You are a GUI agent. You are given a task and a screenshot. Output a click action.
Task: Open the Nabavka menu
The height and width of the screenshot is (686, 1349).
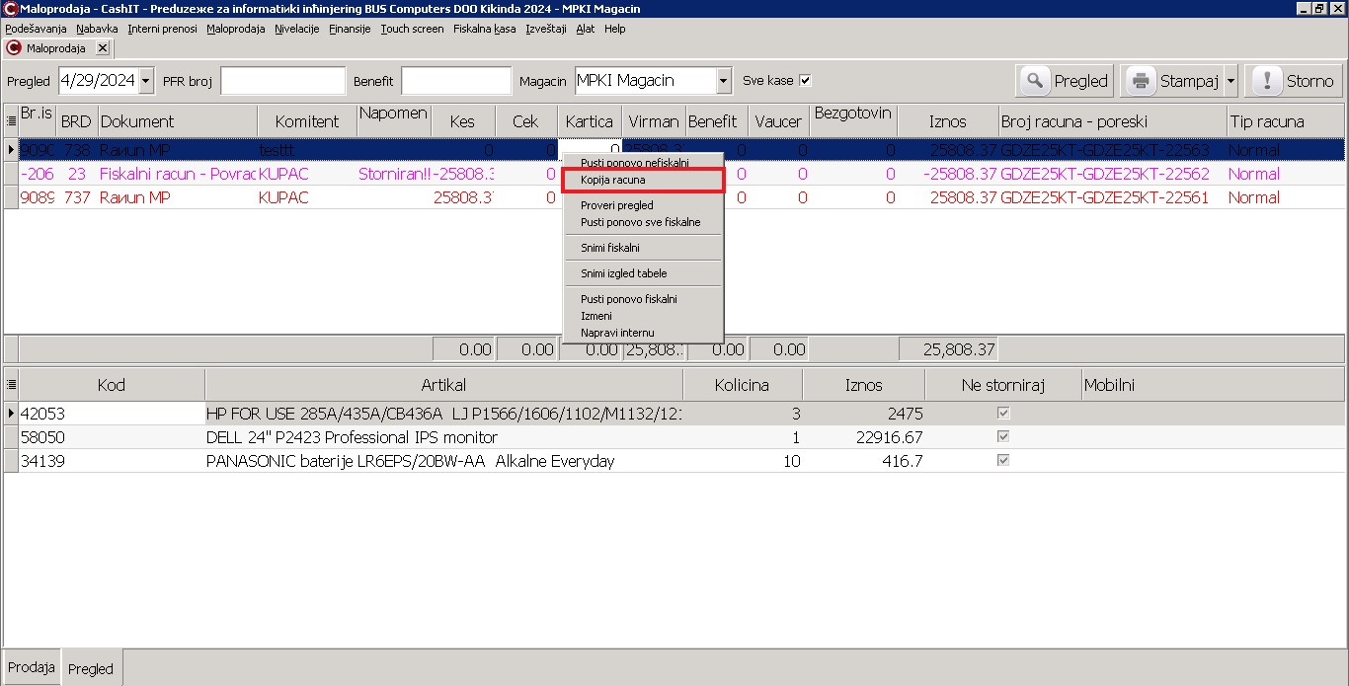(97, 29)
